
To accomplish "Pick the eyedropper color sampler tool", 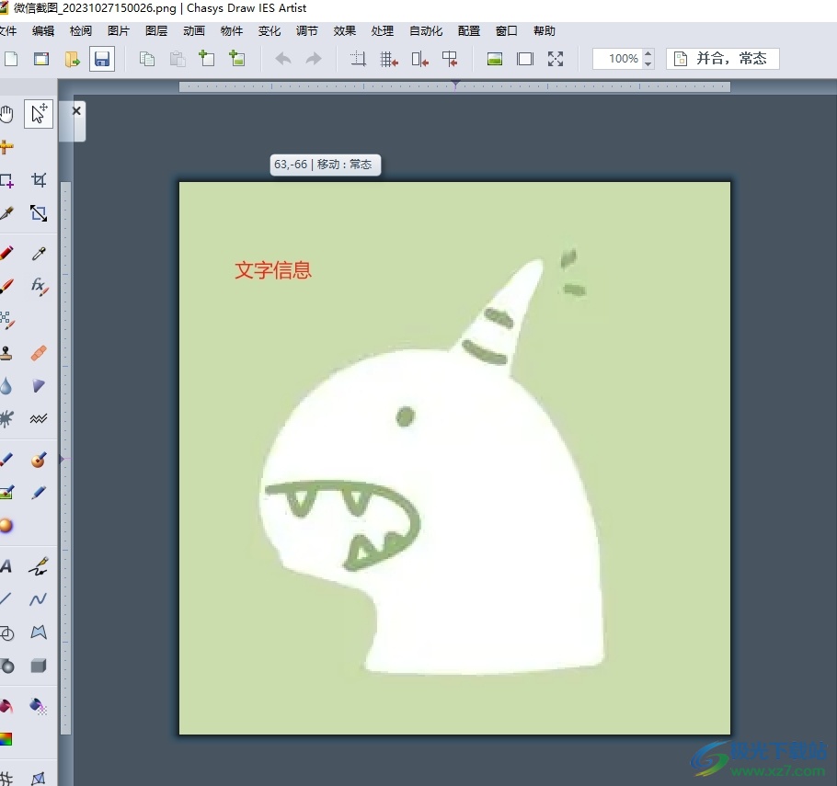I will click(39, 254).
